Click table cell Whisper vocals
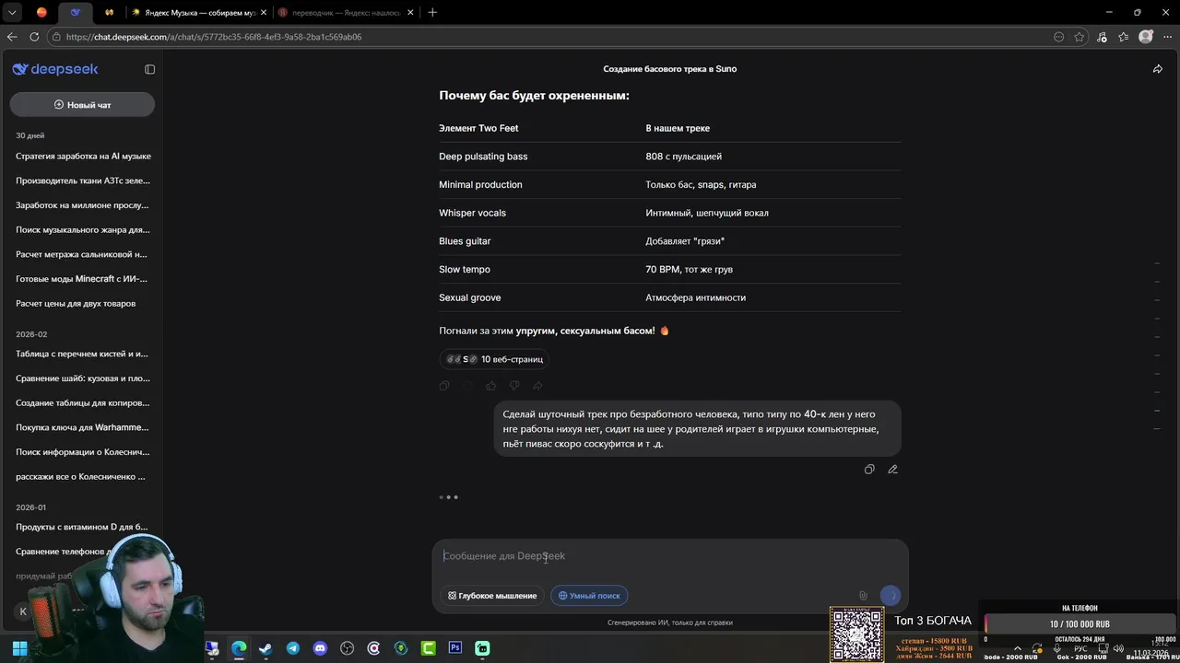The height and width of the screenshot is (663, 1180). [472, 213]
